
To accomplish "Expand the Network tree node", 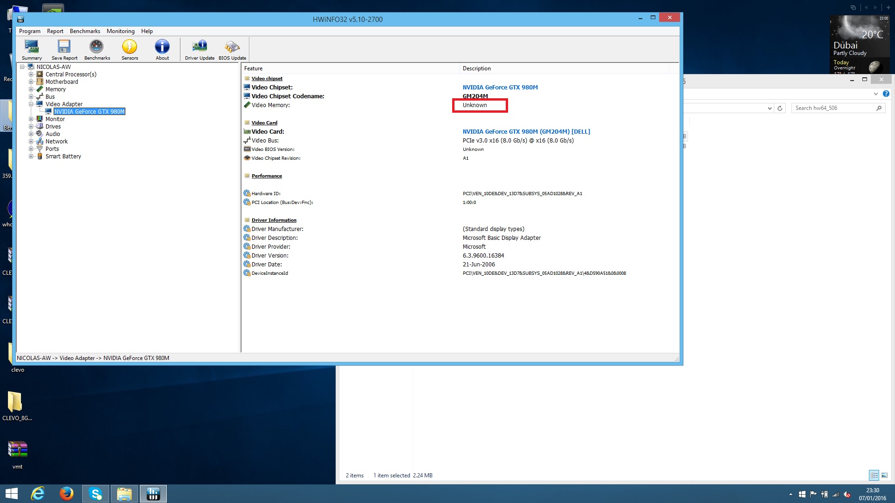I will 31,141.
